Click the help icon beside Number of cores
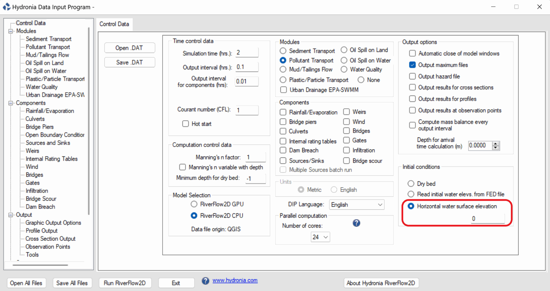Image resolution: width=550 pixels, height=291 pixels. (x=356, y=223)
